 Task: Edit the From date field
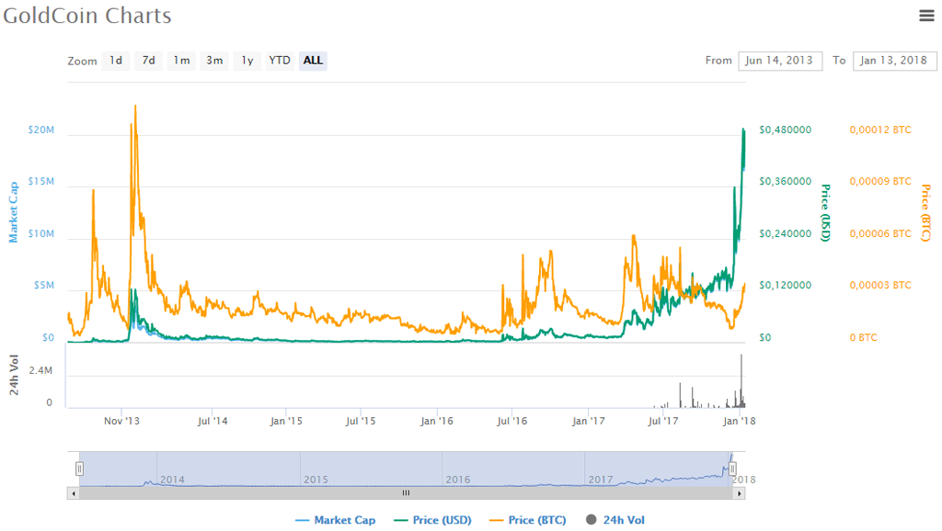(780, 61)
